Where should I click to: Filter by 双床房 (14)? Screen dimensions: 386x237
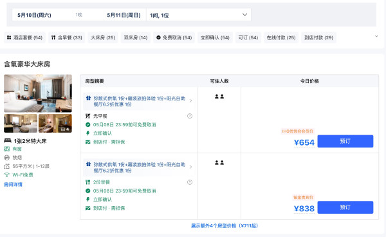pyautogui.click(x=135, y=38)
